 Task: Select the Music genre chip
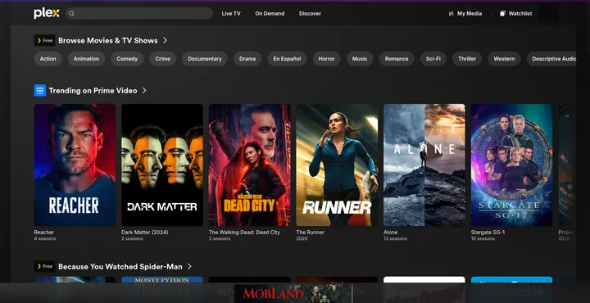[360, 59]
